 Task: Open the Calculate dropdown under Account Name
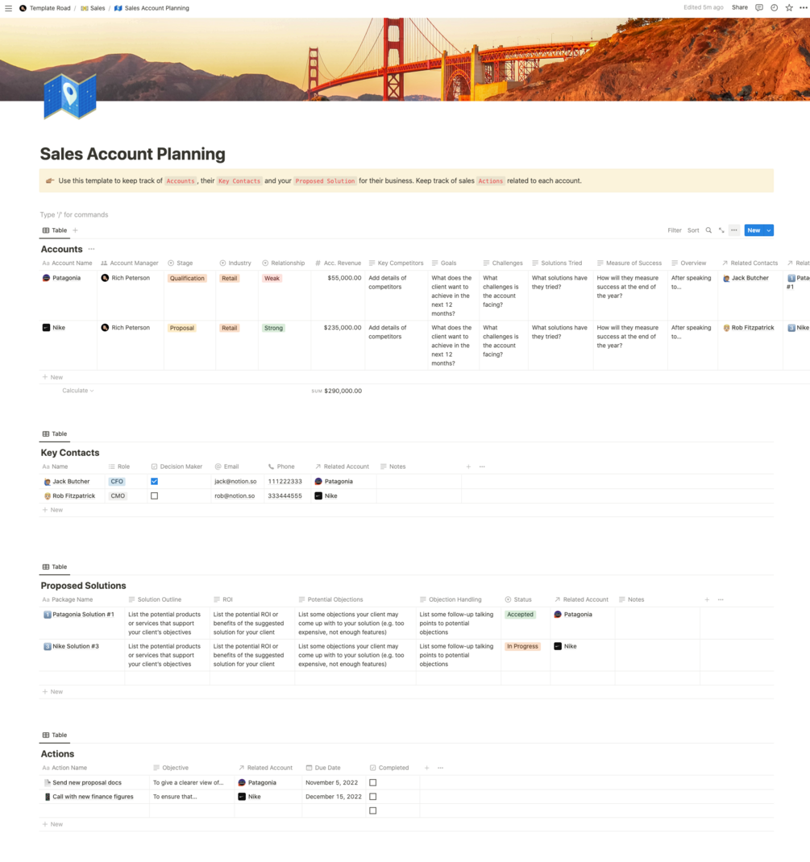click(x=77, y=391)
